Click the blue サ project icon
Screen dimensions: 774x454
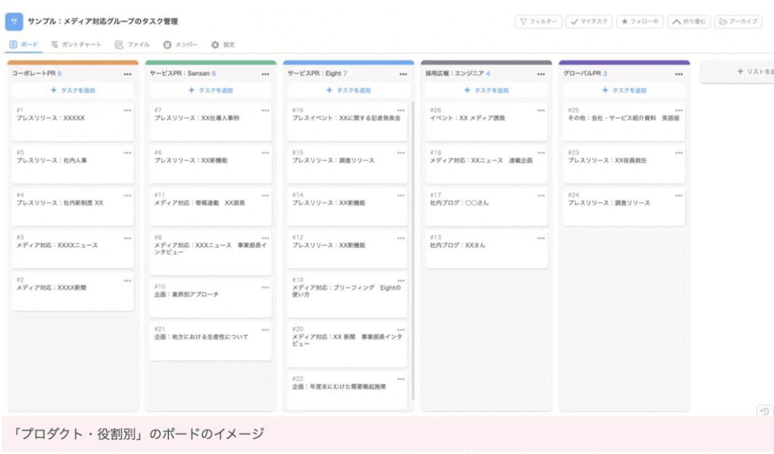[x=13, y=21]
